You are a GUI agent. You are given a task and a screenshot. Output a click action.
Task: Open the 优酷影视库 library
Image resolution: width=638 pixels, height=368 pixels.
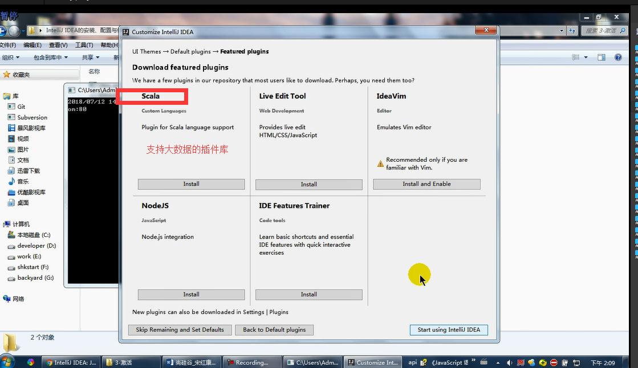31,193
